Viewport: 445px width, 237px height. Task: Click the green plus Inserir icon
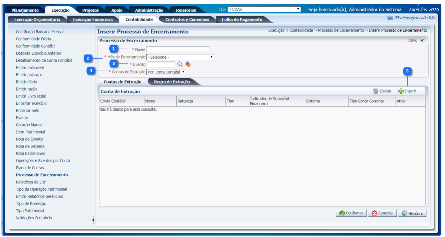click(401, 91)
